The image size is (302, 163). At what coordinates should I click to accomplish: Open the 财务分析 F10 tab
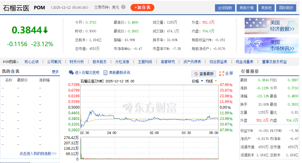77,62
